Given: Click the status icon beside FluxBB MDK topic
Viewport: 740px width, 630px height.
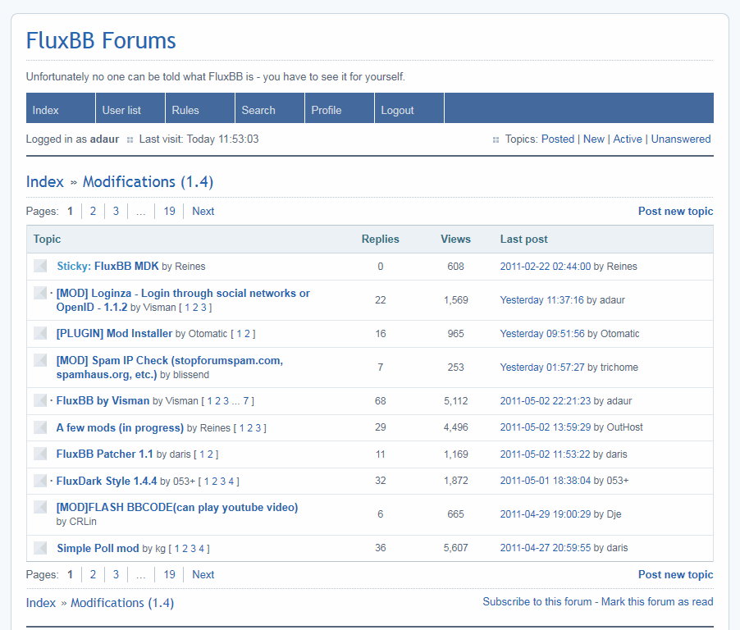Looking at the screenshot, I should tap(40, 267).
